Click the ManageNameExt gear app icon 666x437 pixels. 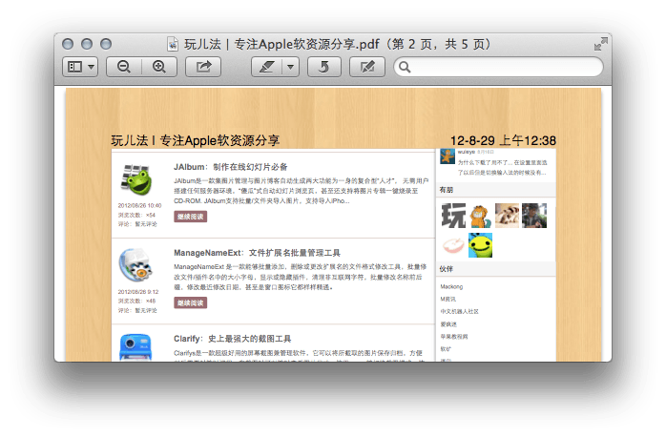coord(135,265)
